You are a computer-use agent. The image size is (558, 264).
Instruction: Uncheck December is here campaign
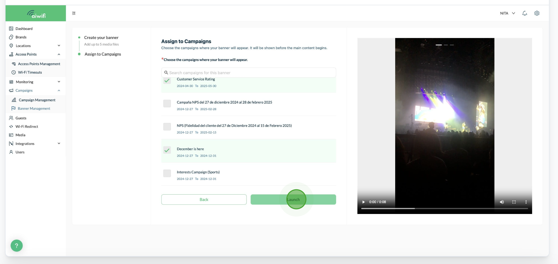pyautogui.click(x=167, y=150)
